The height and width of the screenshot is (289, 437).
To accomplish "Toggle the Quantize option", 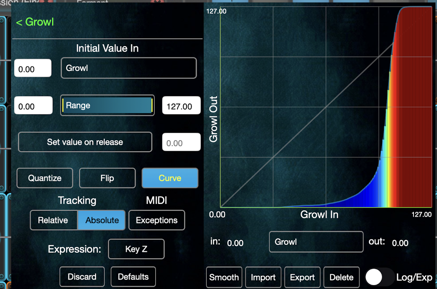I will click(x=45, y=178).
